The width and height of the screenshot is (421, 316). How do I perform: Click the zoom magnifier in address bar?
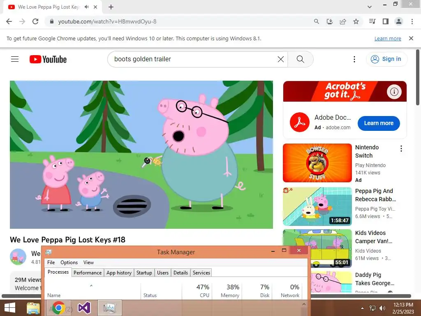(317, 21)
